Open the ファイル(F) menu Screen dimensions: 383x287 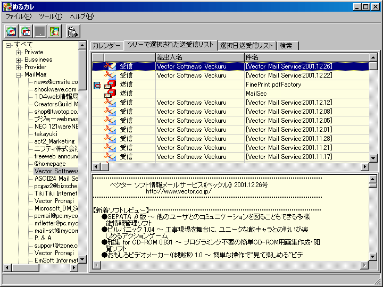pyautogui.click(x=19, y=16)
